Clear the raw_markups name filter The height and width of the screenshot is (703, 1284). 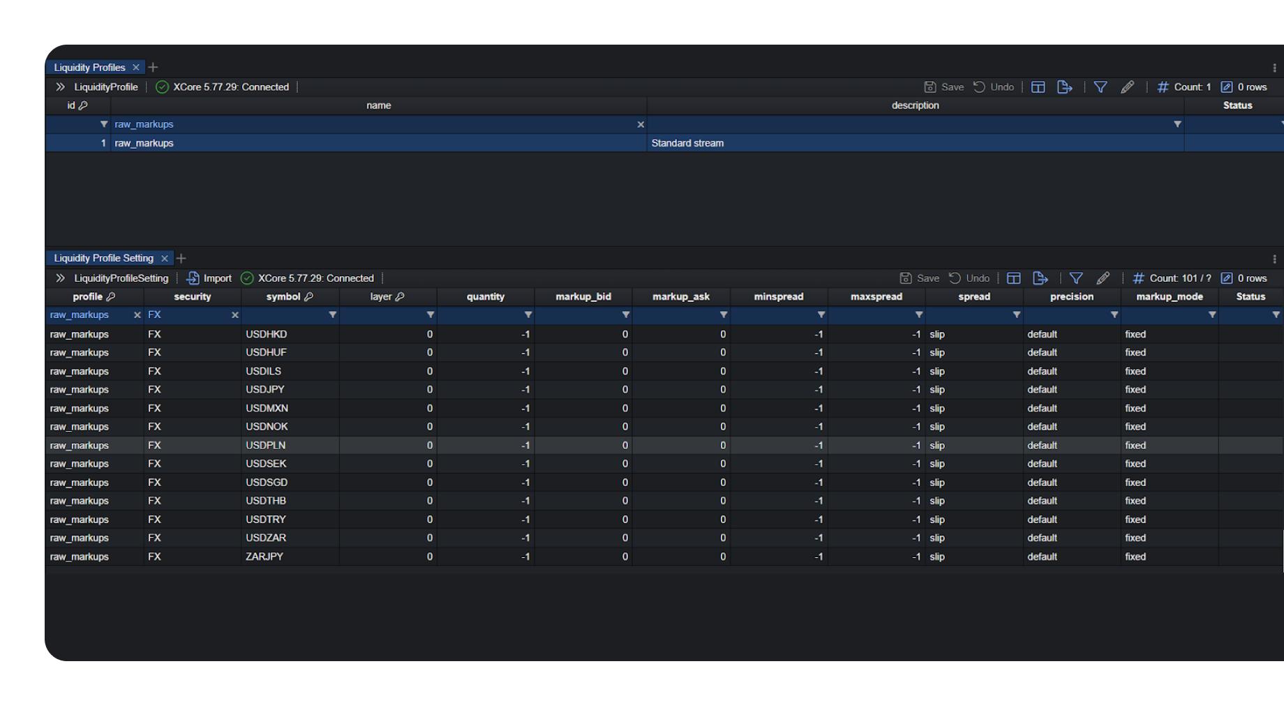pyautogui.click(x=641, y=124)
